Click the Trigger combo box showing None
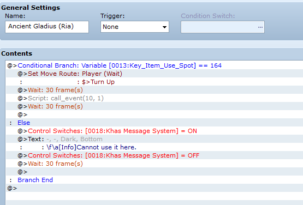Viewport: 303px width, 205px height. click(x=135, y=27)
